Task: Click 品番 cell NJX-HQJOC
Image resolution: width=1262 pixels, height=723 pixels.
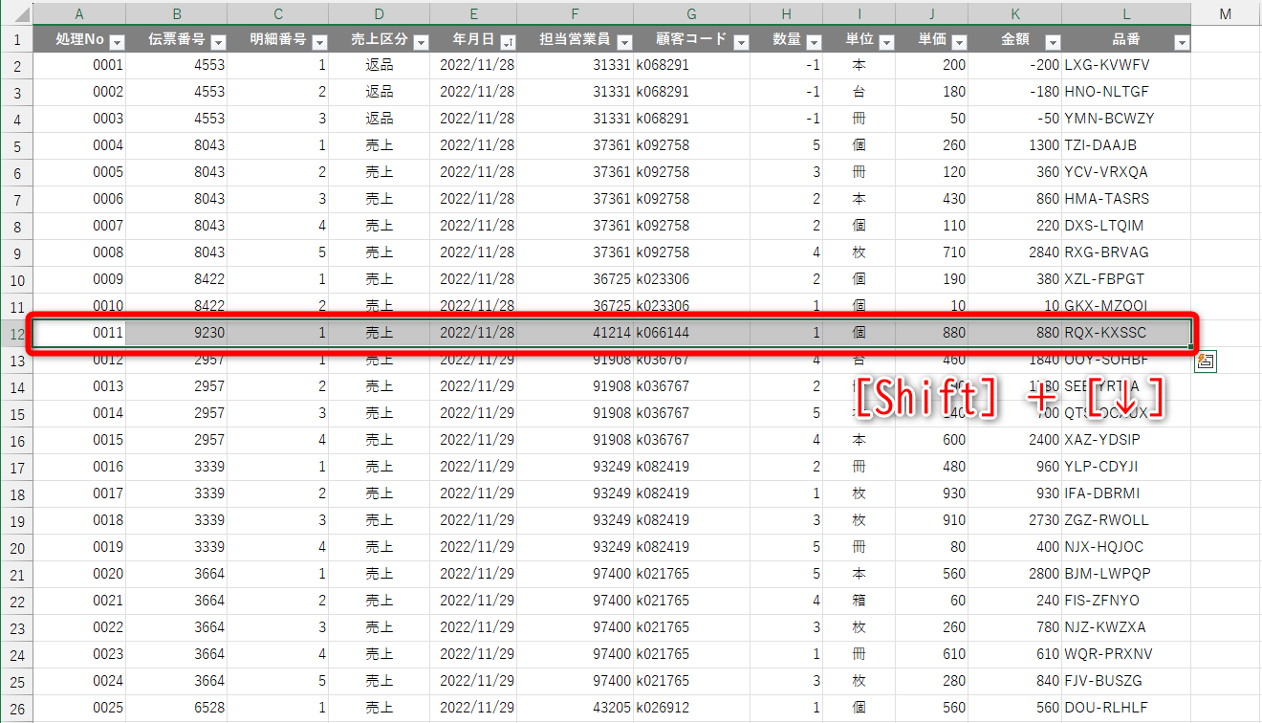Action: 1127,547
